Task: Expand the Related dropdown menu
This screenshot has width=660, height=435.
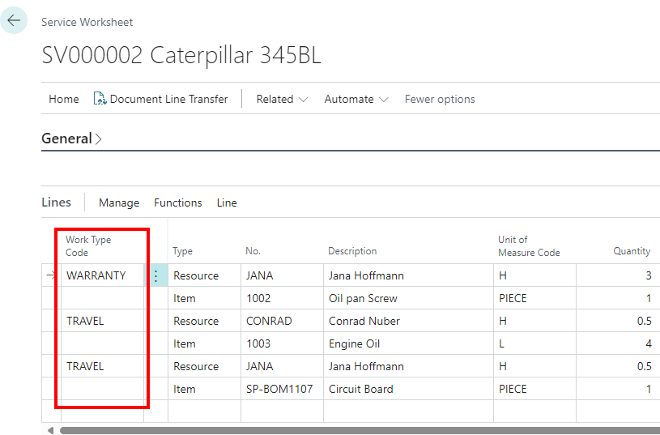Action: 282,99
